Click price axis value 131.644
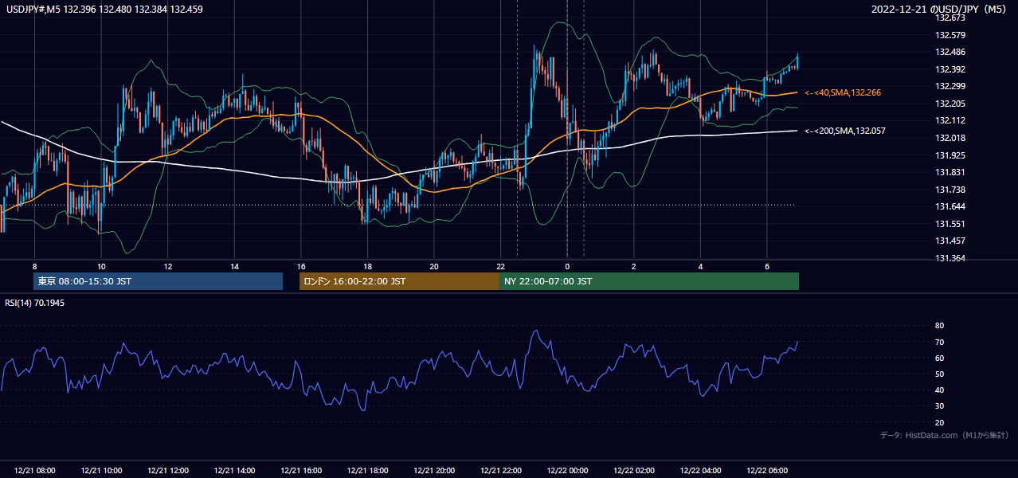The image size is (1018, 478). click(949, 207)
